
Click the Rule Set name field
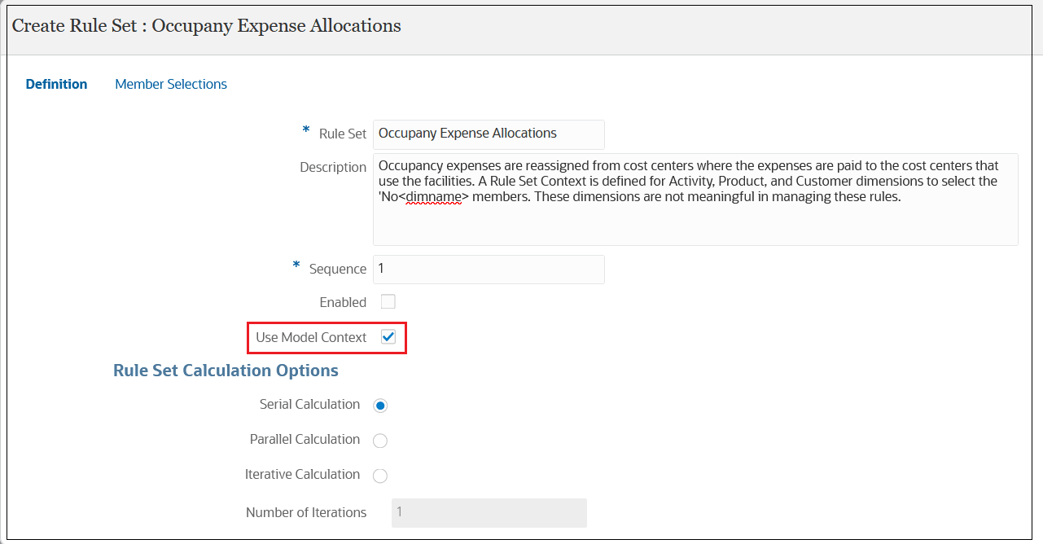pyautogui.click(x=488, y=134)
